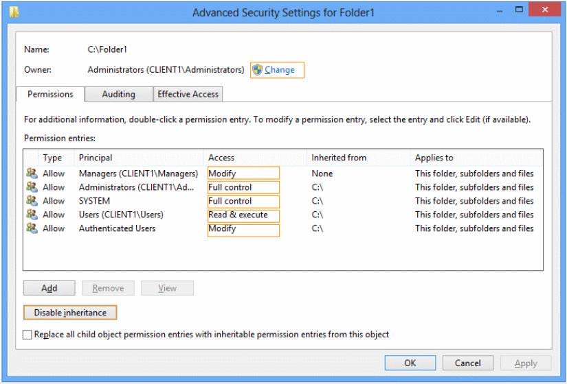The width and height of the screenshot is (567, 384).
Task: Click the shield icon beside Change
Action: [257, 70]
